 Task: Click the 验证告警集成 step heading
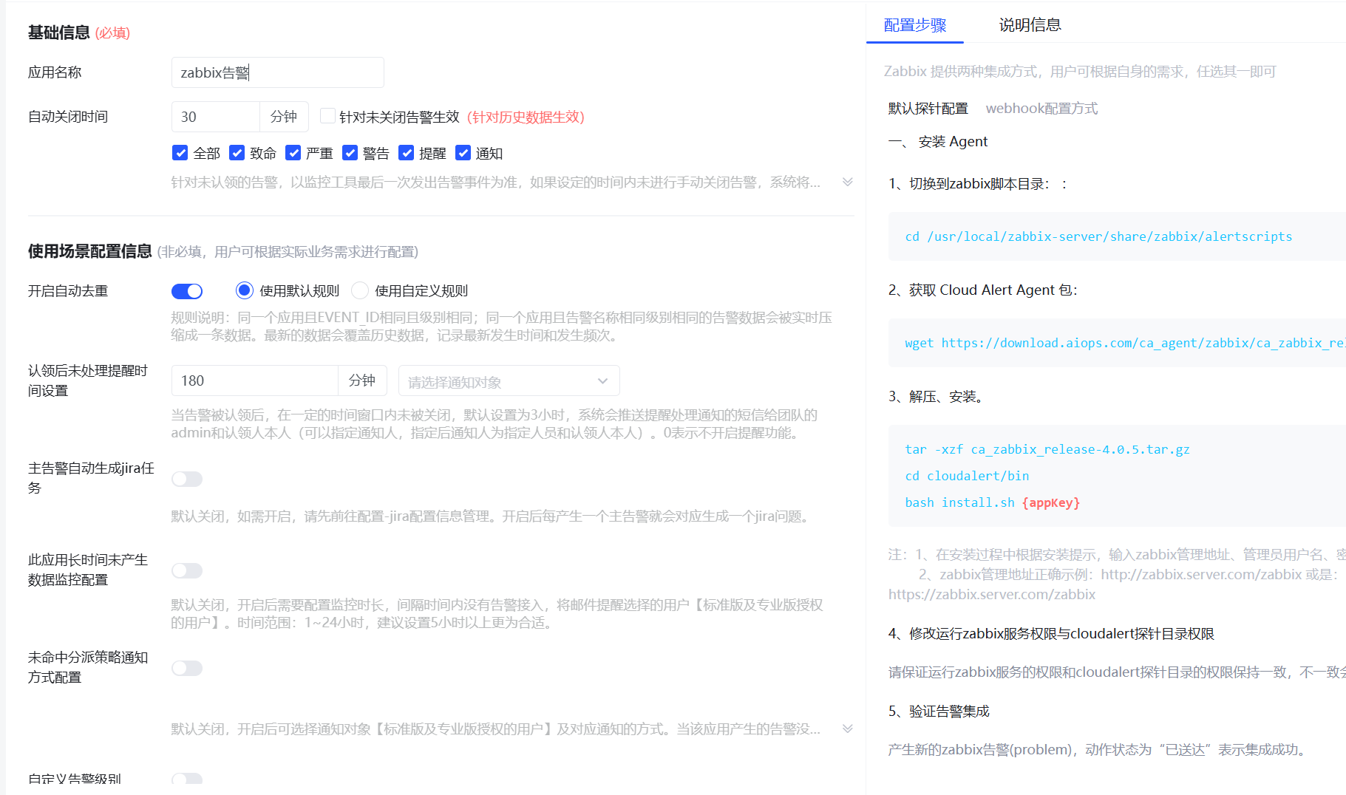coord(939,711)
